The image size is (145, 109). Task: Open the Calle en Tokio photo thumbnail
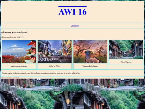(55, 51)
